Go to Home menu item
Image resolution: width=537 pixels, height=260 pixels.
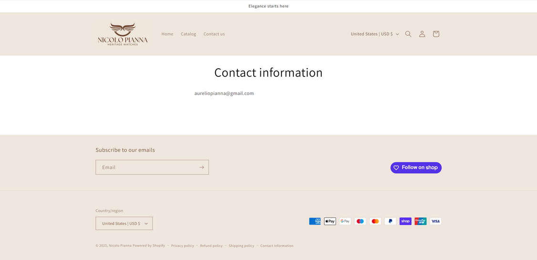tap(167, 34)
